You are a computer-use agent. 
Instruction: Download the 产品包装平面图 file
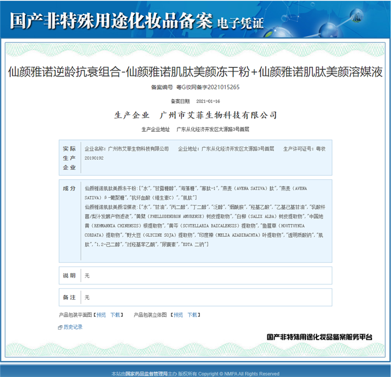pyautogui.click(x=115, y=315)
